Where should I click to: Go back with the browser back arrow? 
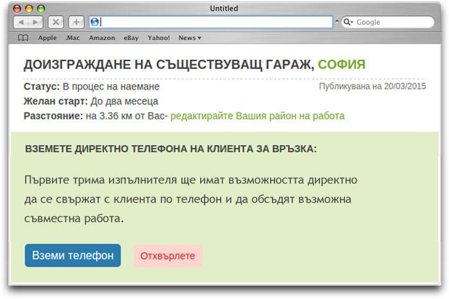tap(21, 22)
